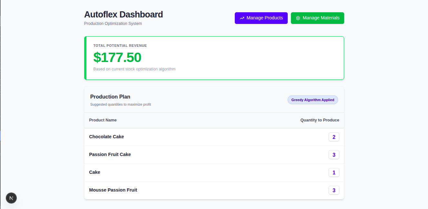This screenshot has height=209, width=428.
Task: Click the Product Name column header
Action: (103, 120)
